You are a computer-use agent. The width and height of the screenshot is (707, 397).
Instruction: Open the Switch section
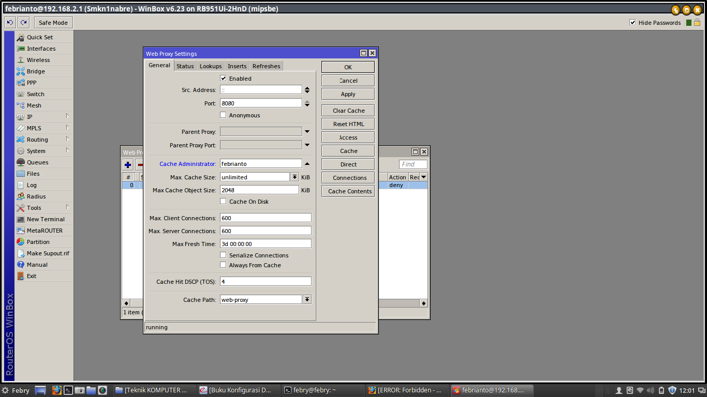[x=35, y=94]
